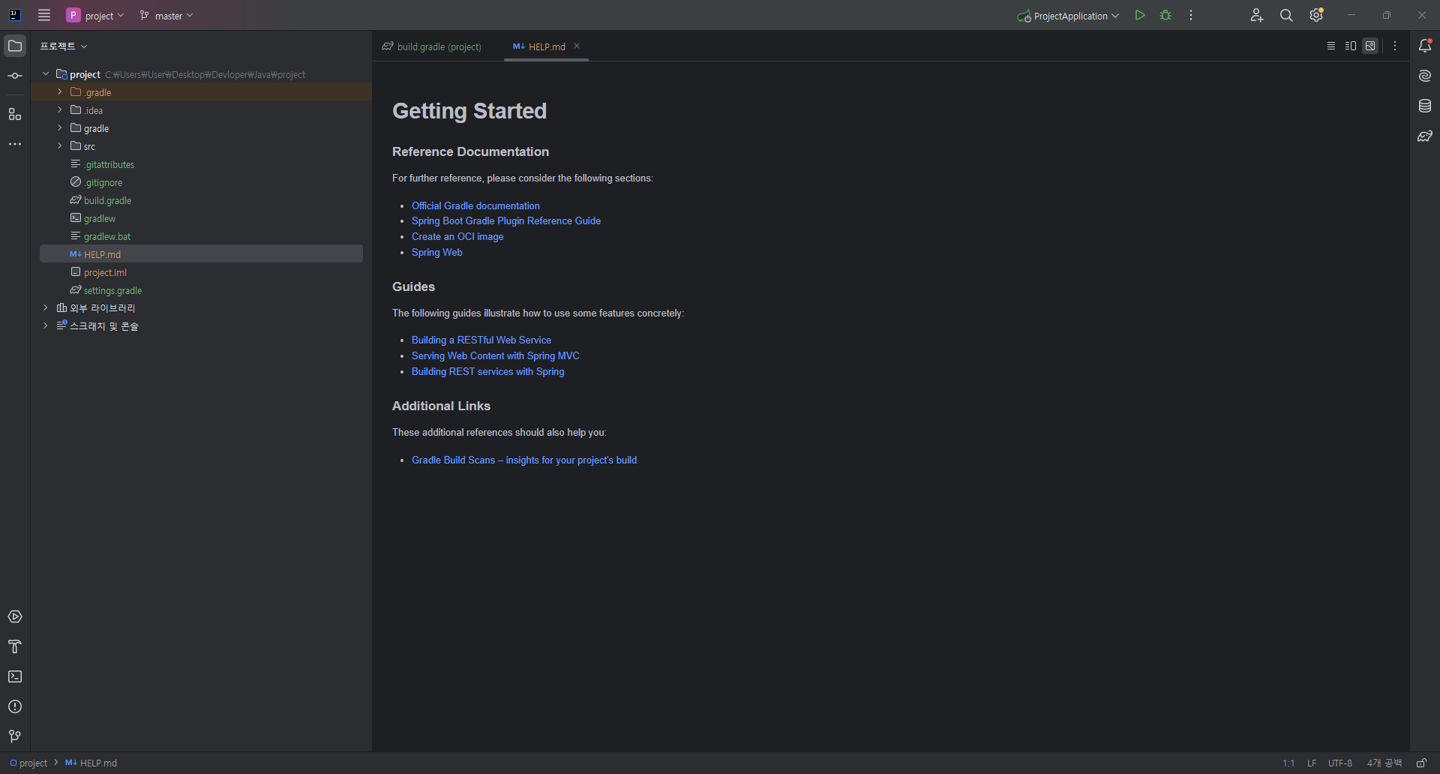Image resolution: width=1440 pixels, height=774 pixels.
Task: Click project breadcrumb in status bar
Action: (28, 763)
